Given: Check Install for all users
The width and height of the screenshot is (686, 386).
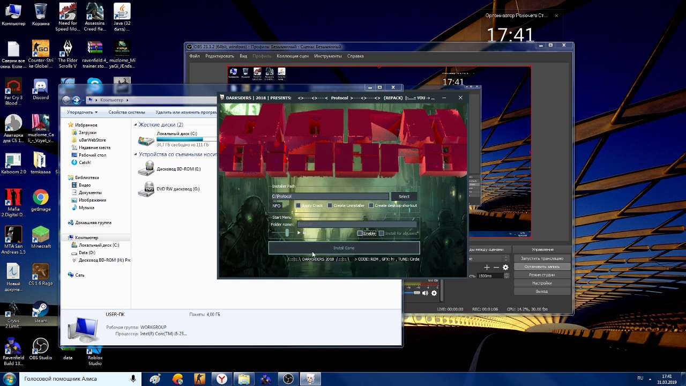Looking at the screenshot, I should 382,233.
